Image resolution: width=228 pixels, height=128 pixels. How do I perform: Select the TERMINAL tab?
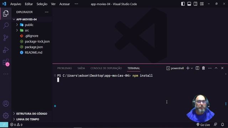click(x=134, y=68)
